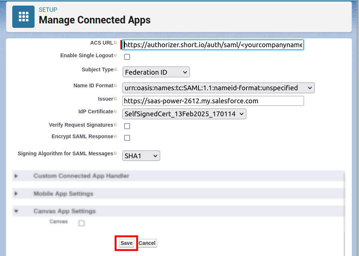The height and width of the screenshot is (256, 359).
Task: Open the IdP Certificate dropdown
Action: (184, 114)
